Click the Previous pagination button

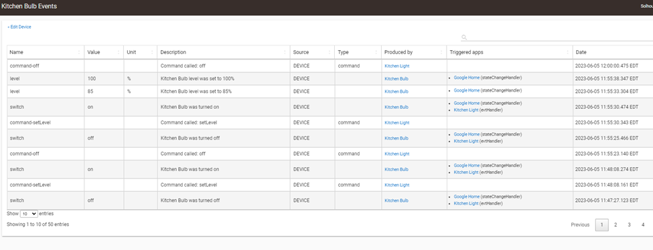580,225
